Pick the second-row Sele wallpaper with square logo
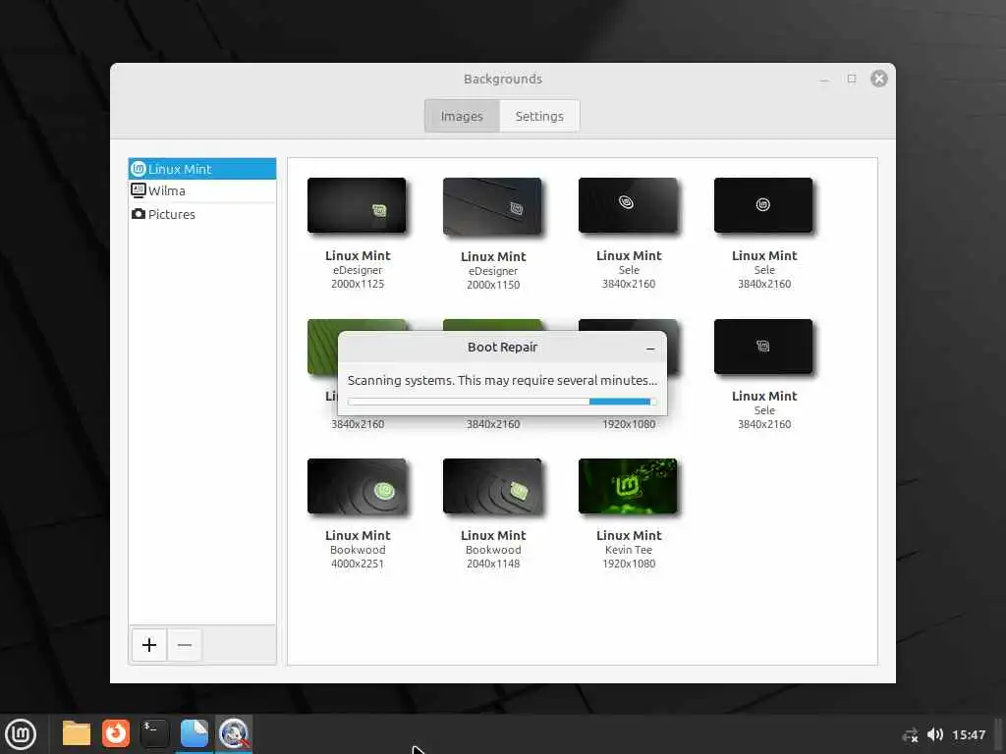The height and width of the screenshot is (754, 1006). pyautogui.click(x=763, y=347)
